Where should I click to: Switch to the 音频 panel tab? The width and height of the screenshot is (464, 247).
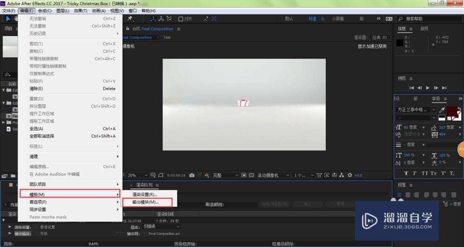[x=424, y=29]
